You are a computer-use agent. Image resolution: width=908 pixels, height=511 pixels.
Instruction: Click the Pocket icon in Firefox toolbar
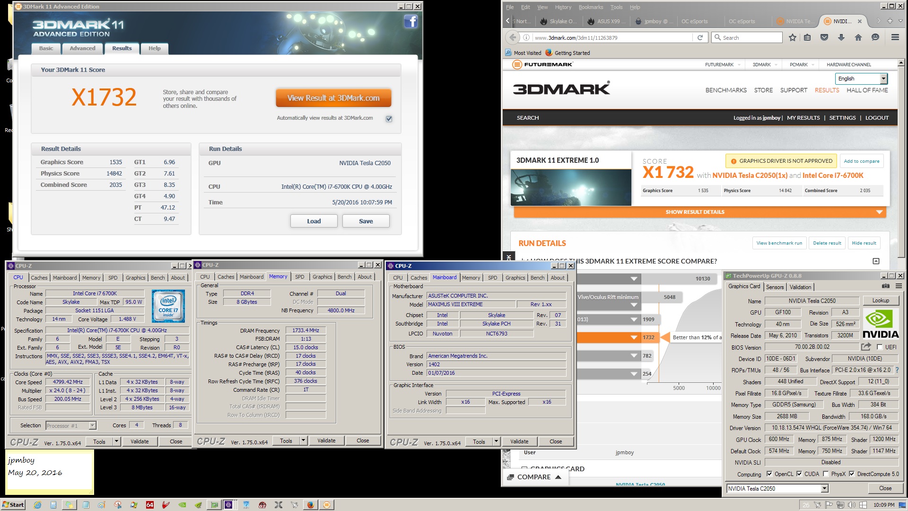tap(824, 37)
